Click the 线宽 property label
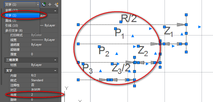 coord(13,40)
